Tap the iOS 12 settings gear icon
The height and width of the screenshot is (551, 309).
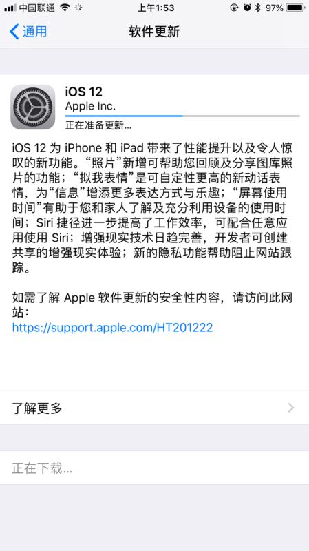(32, 107)
